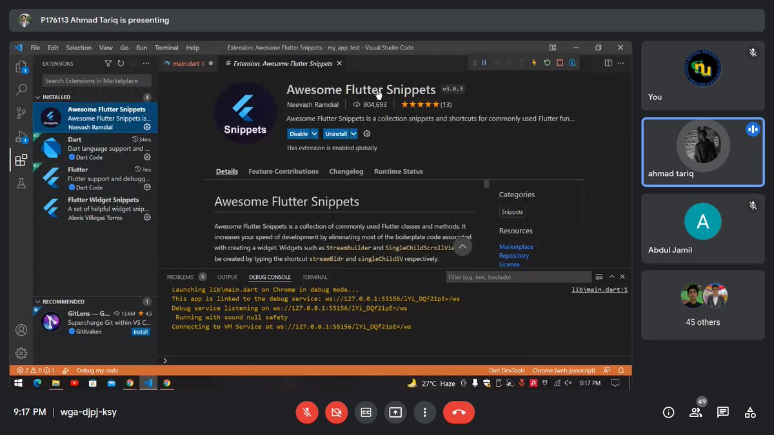Restart the debug session
The height and width of the screenshot is (435, 774).
tap(547, 63)
